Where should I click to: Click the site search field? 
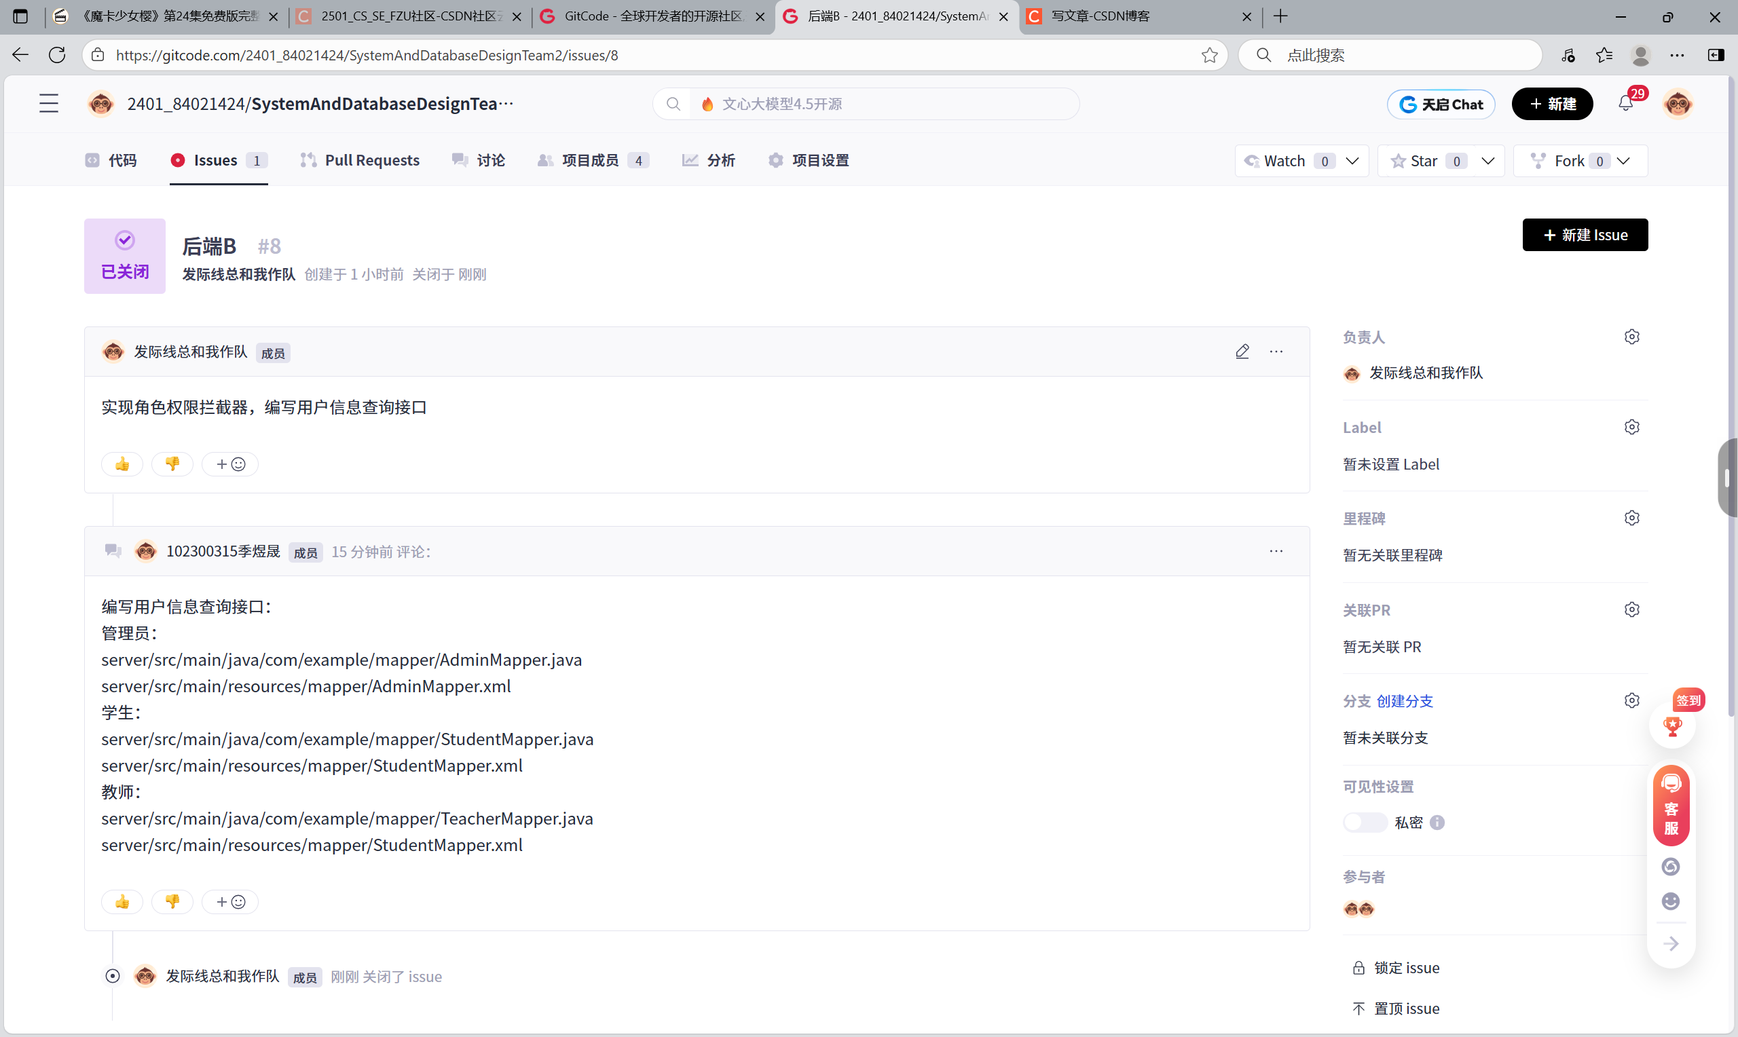point(866,104)
